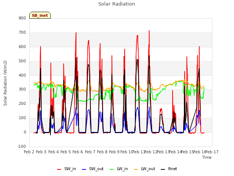Viewport: 234px width, 176px height.
Task: Click the Feb 7 x-axis tick label
Action: coord(90,152)
